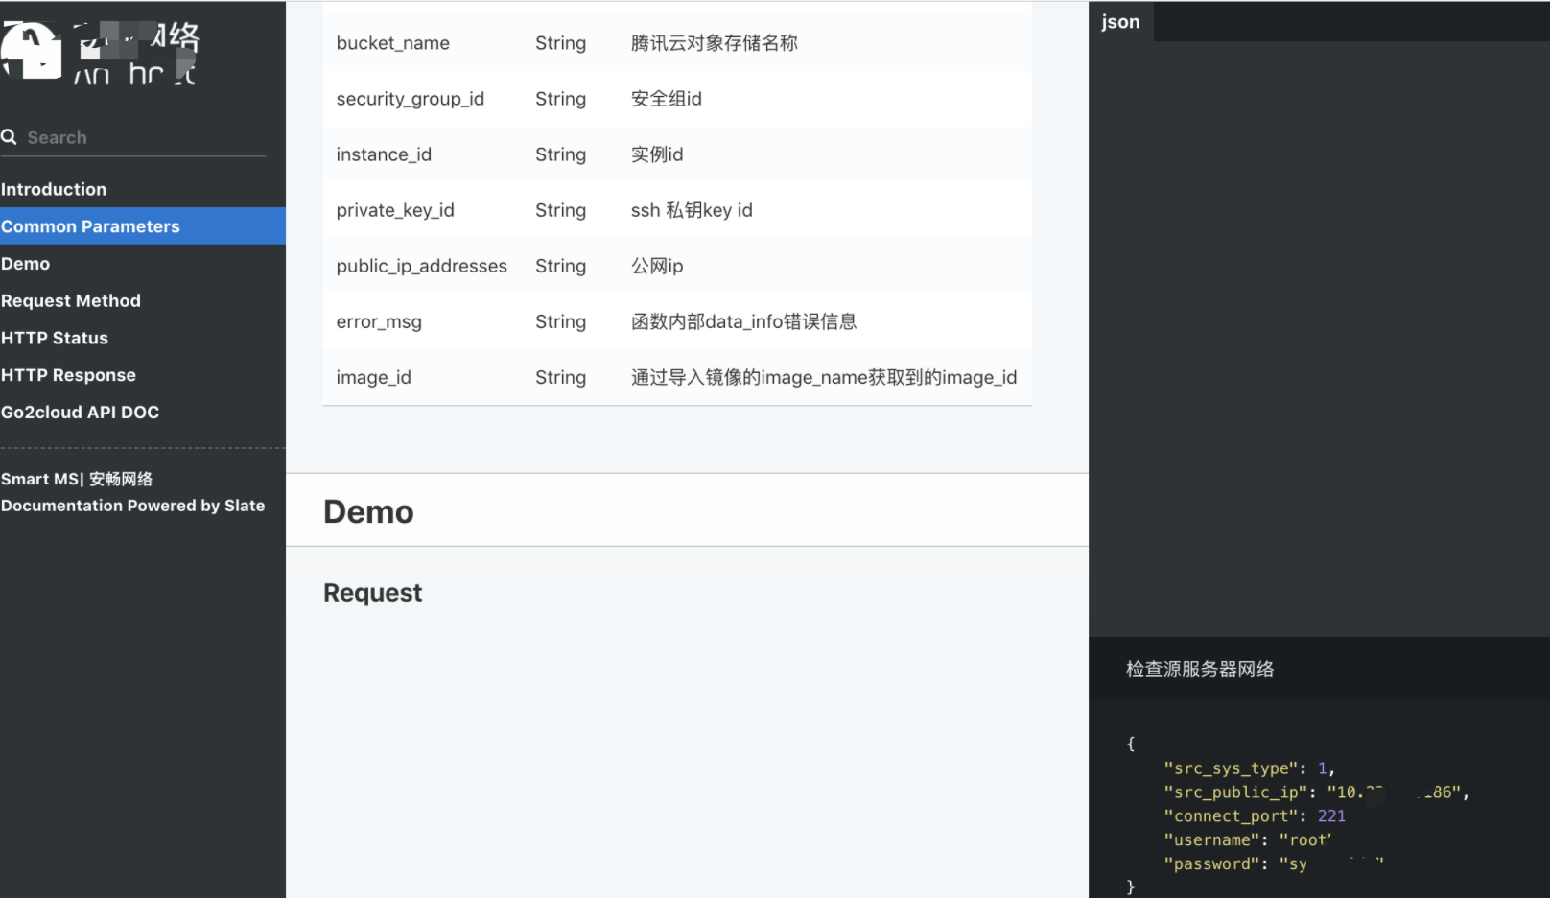Navigate to HTTP Status
1550x898 pixels.
click(55, 338)
